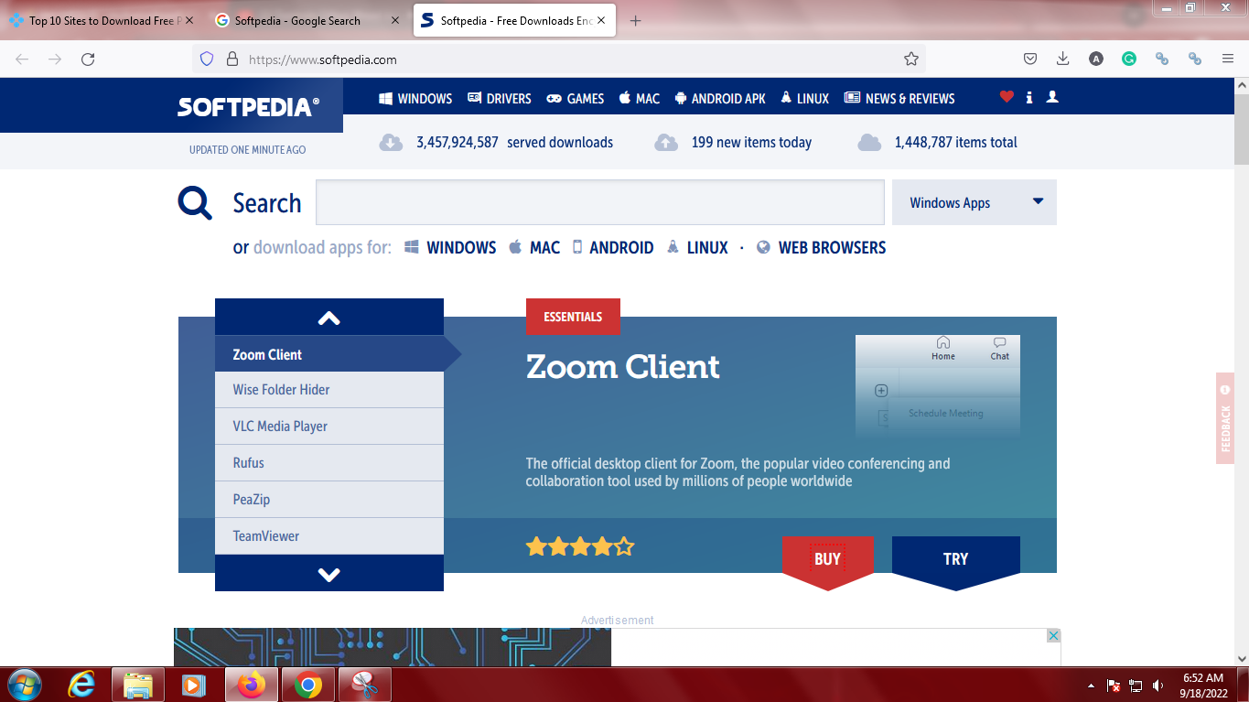Click the Windows Start button

(x=23, y=685)
